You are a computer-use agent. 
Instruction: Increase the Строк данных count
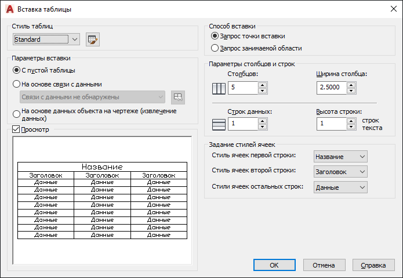(262, 121)
